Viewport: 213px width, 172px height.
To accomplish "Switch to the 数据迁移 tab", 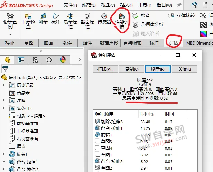I will pyautogui.click(x=109, y=43).
